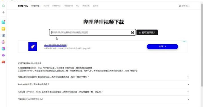Switch to the Threads tab
Screen dimensions: 203x107
86,6
